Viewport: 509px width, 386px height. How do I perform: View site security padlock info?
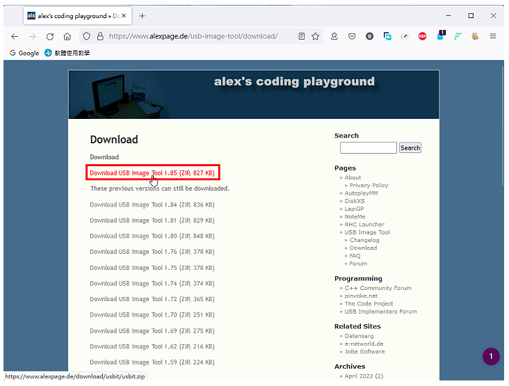click(100, 36)
